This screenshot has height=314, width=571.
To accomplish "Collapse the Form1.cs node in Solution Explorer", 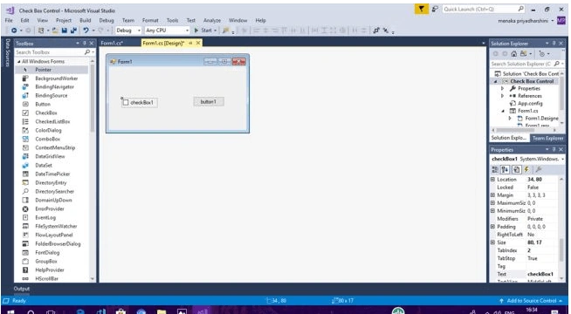I will click(503, 111).
